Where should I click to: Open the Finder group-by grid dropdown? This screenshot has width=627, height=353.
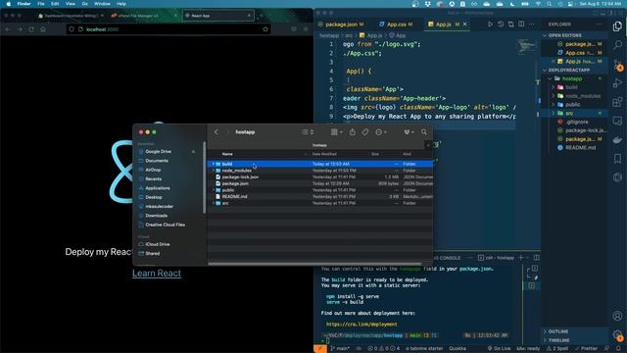(336, 132)
